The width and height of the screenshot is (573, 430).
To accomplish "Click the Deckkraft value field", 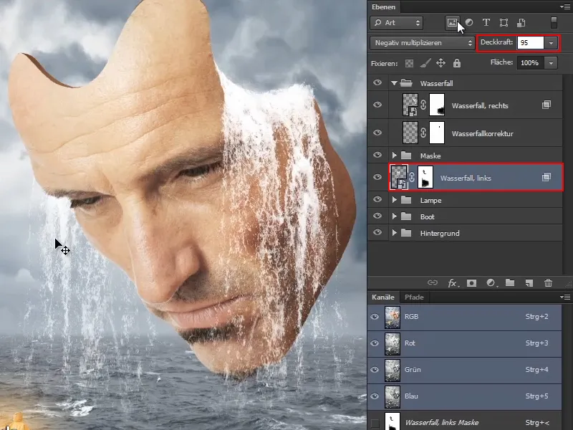I will 530,43.
